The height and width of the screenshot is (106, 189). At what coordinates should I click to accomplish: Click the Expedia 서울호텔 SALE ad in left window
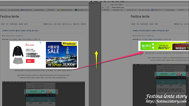tap(61, 55)
